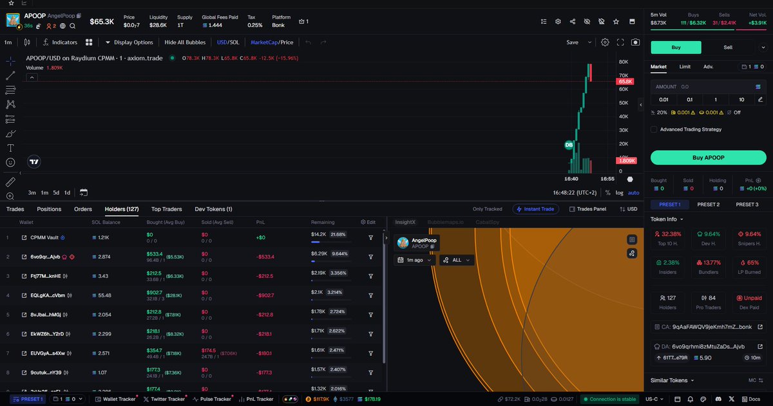The height and width of the screenshot is (406, 773).
Task: Open chart settings gear next to Save
Action: [605, 42]
